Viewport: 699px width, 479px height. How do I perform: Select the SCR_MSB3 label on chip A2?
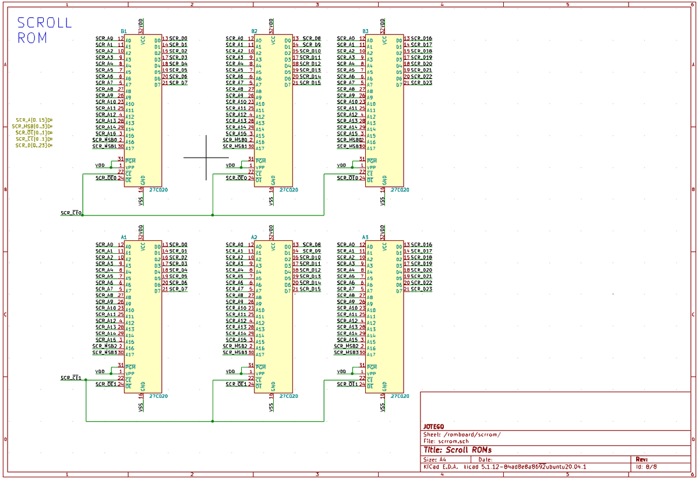tap(236, 353)
